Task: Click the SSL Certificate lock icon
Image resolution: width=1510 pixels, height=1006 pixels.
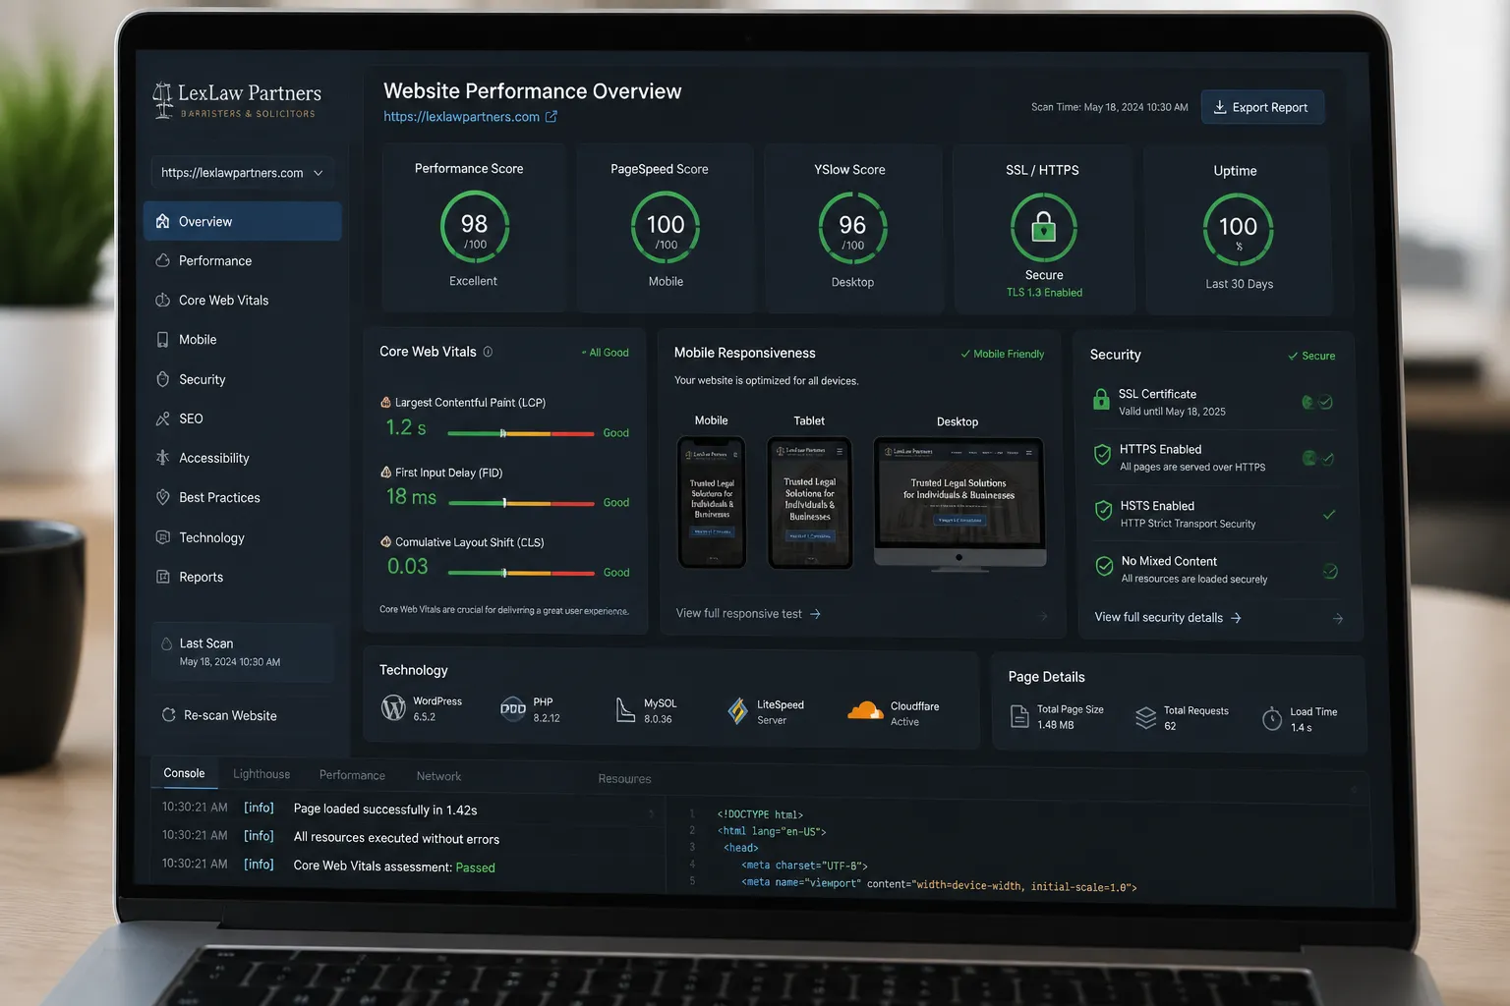Action: click(1101, 400)
